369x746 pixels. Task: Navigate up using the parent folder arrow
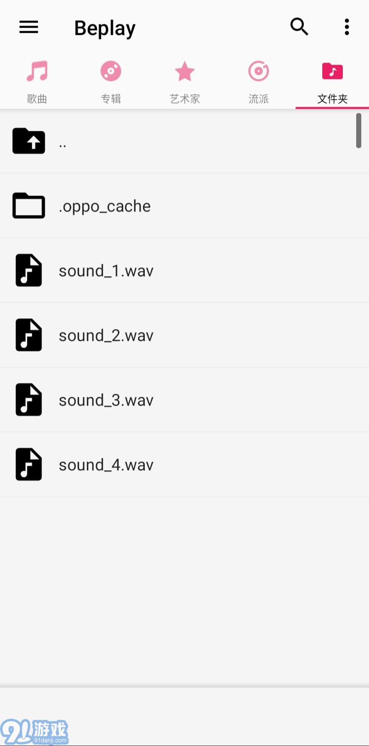[x=29, y=141]
